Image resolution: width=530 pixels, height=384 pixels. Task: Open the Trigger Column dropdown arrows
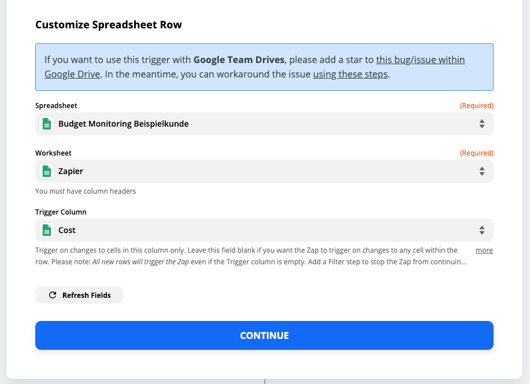482,230
